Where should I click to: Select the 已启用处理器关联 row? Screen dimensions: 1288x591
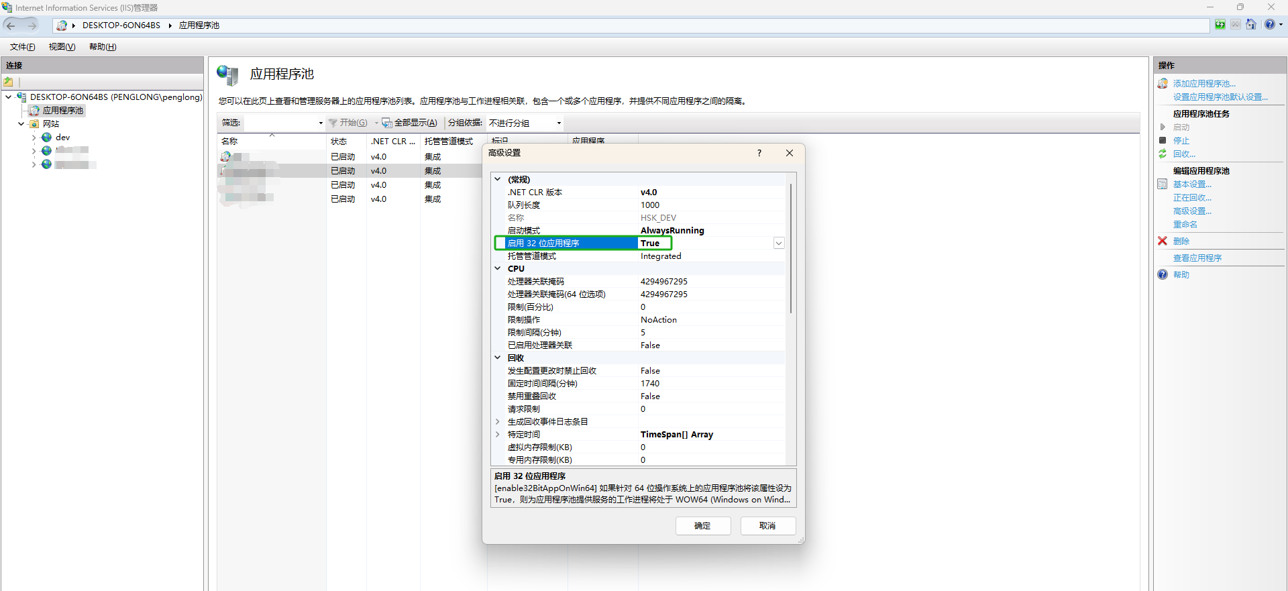click(645, 345)
